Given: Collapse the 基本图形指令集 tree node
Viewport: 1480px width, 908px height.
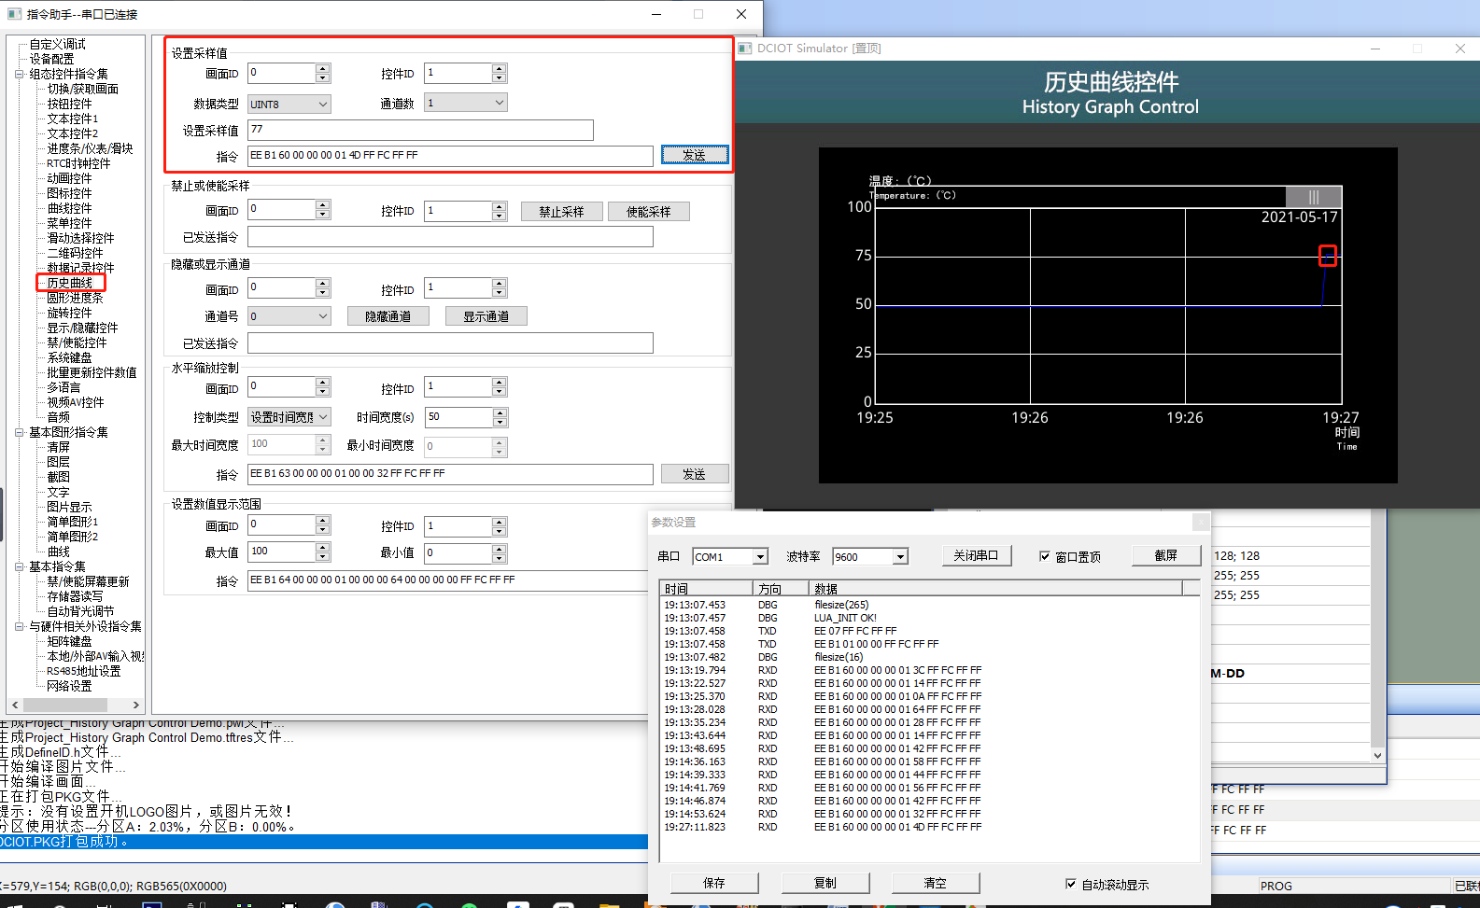Looking at the screenshot, I should tap(20, 432).
